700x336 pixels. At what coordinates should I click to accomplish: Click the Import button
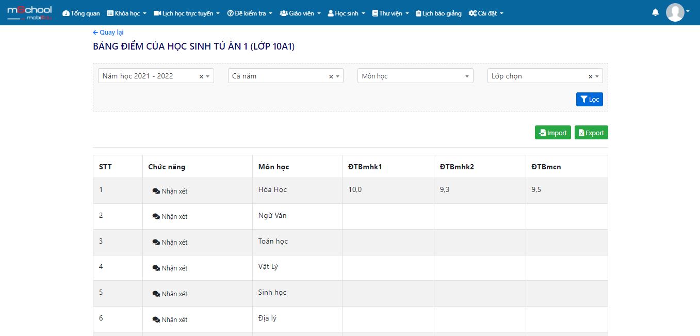tap(553, 133)
